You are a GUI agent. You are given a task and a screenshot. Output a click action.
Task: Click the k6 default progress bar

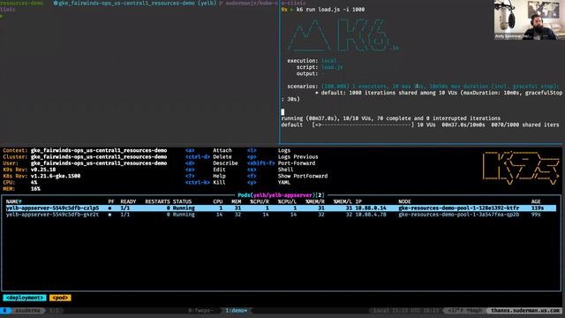pos(363,125)
